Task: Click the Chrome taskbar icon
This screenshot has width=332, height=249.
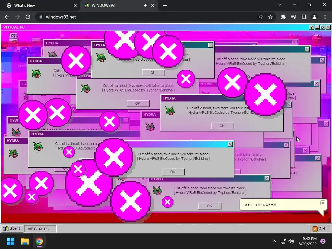Action: (x=39, y=241)
